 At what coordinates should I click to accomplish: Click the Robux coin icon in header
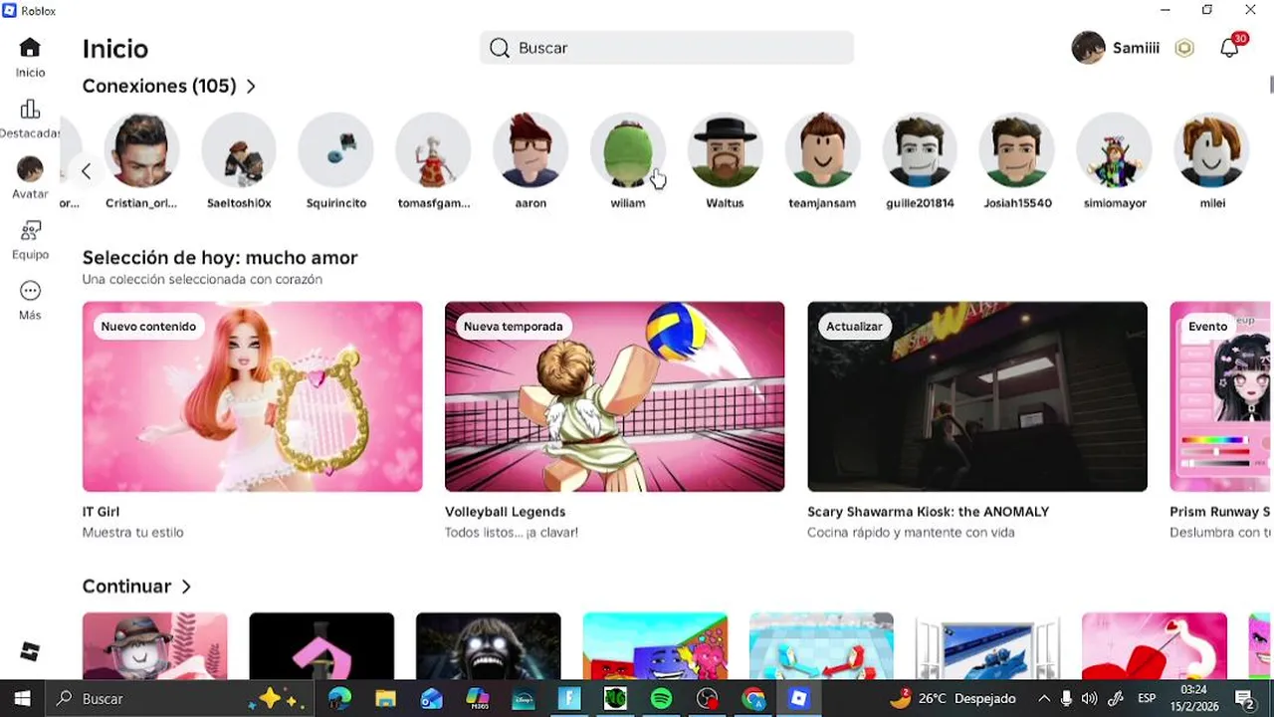(x=1184, y=48)
